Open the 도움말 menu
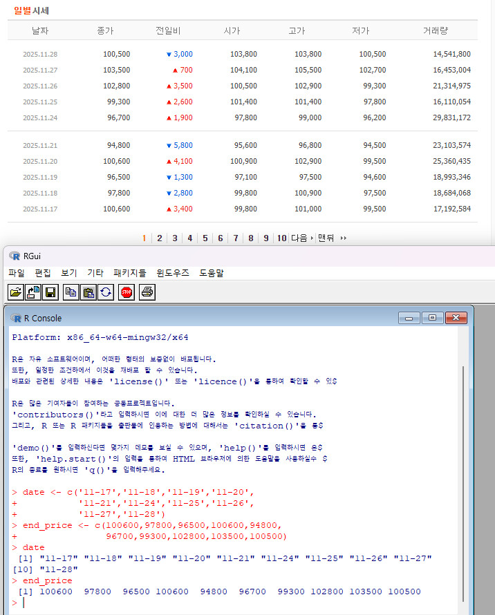Screen dimensions: 495x615 pyautogui.click(x=212, y=273)
